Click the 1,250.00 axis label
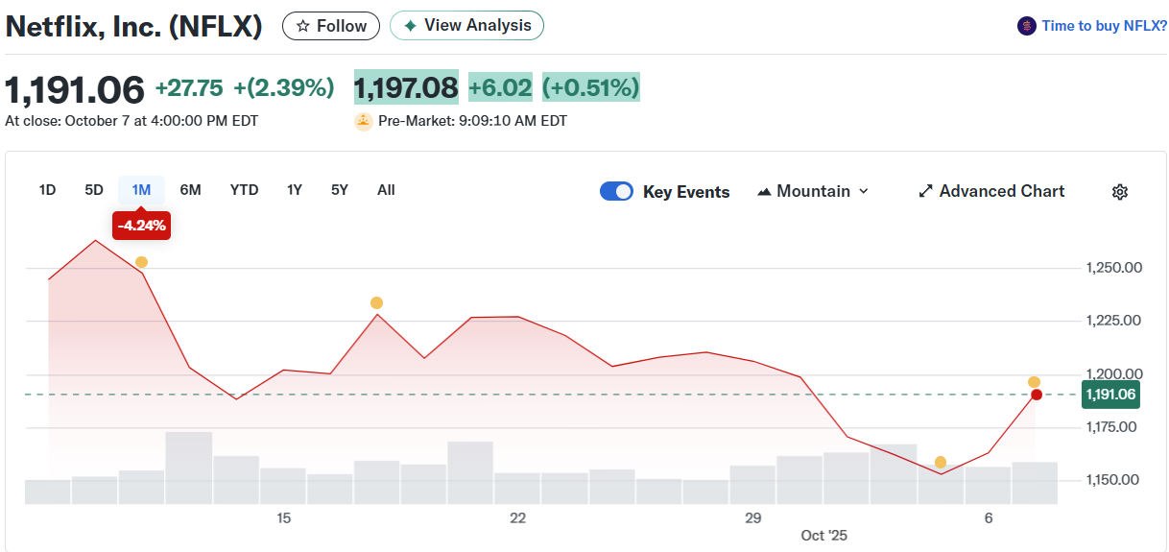Viewport: 1169px width, 552px height. click(x=1114, y=268)
